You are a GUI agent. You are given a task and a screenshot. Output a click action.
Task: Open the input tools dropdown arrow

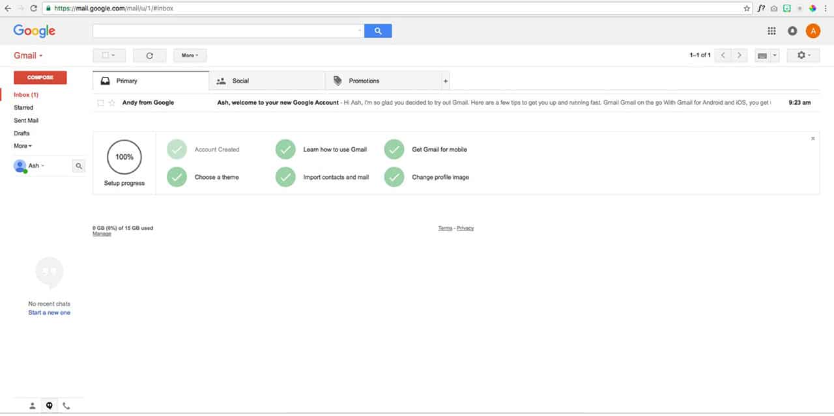[775, 56]
